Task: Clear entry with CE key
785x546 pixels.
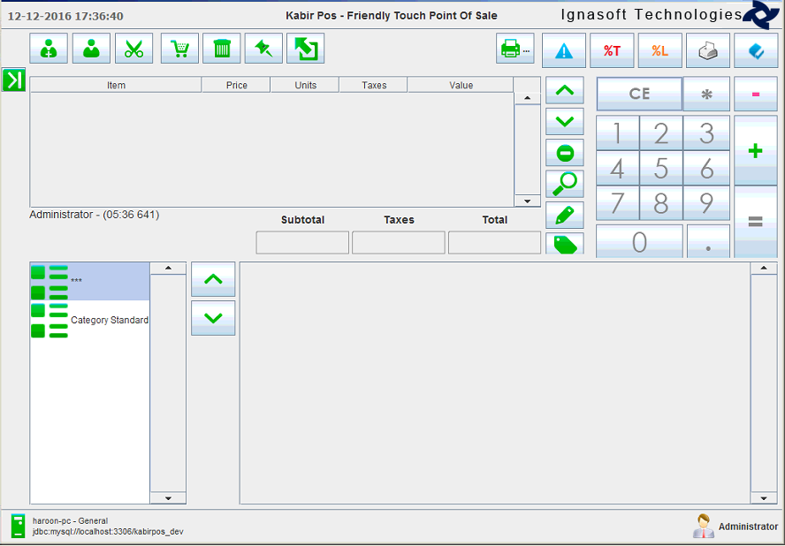Action: pos(639,94)
